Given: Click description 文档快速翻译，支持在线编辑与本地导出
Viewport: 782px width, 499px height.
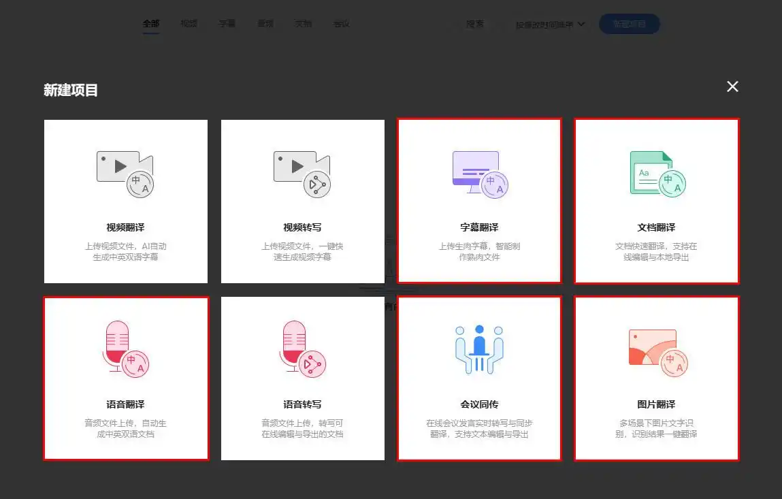Looking at the screenshot, I should pyautogui.click(x=656, y=251).
